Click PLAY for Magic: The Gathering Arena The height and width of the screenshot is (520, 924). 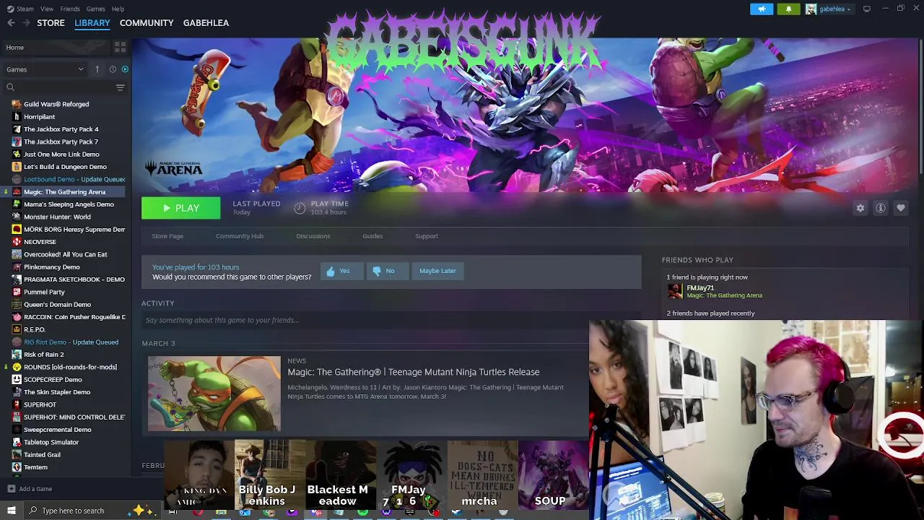click(x=180, y=208)
